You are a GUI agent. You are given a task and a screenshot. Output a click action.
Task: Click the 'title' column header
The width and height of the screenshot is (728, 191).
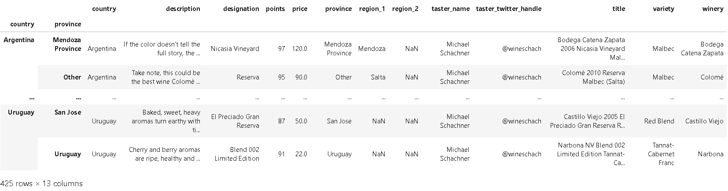pyautogui.click(x=618, y=9)
